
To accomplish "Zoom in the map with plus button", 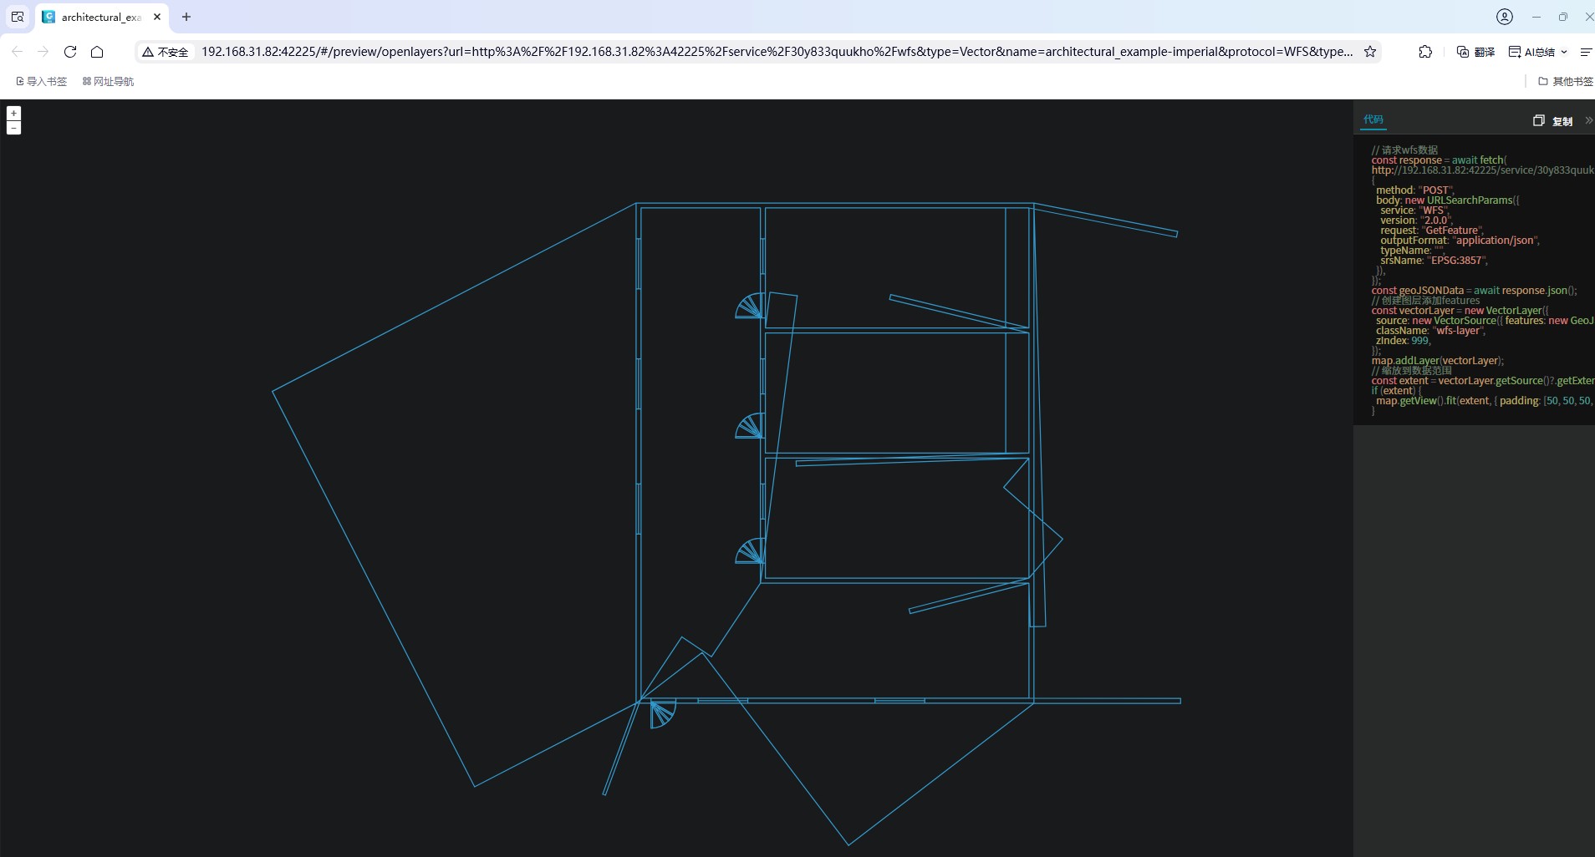I will [x=13, y=114].
